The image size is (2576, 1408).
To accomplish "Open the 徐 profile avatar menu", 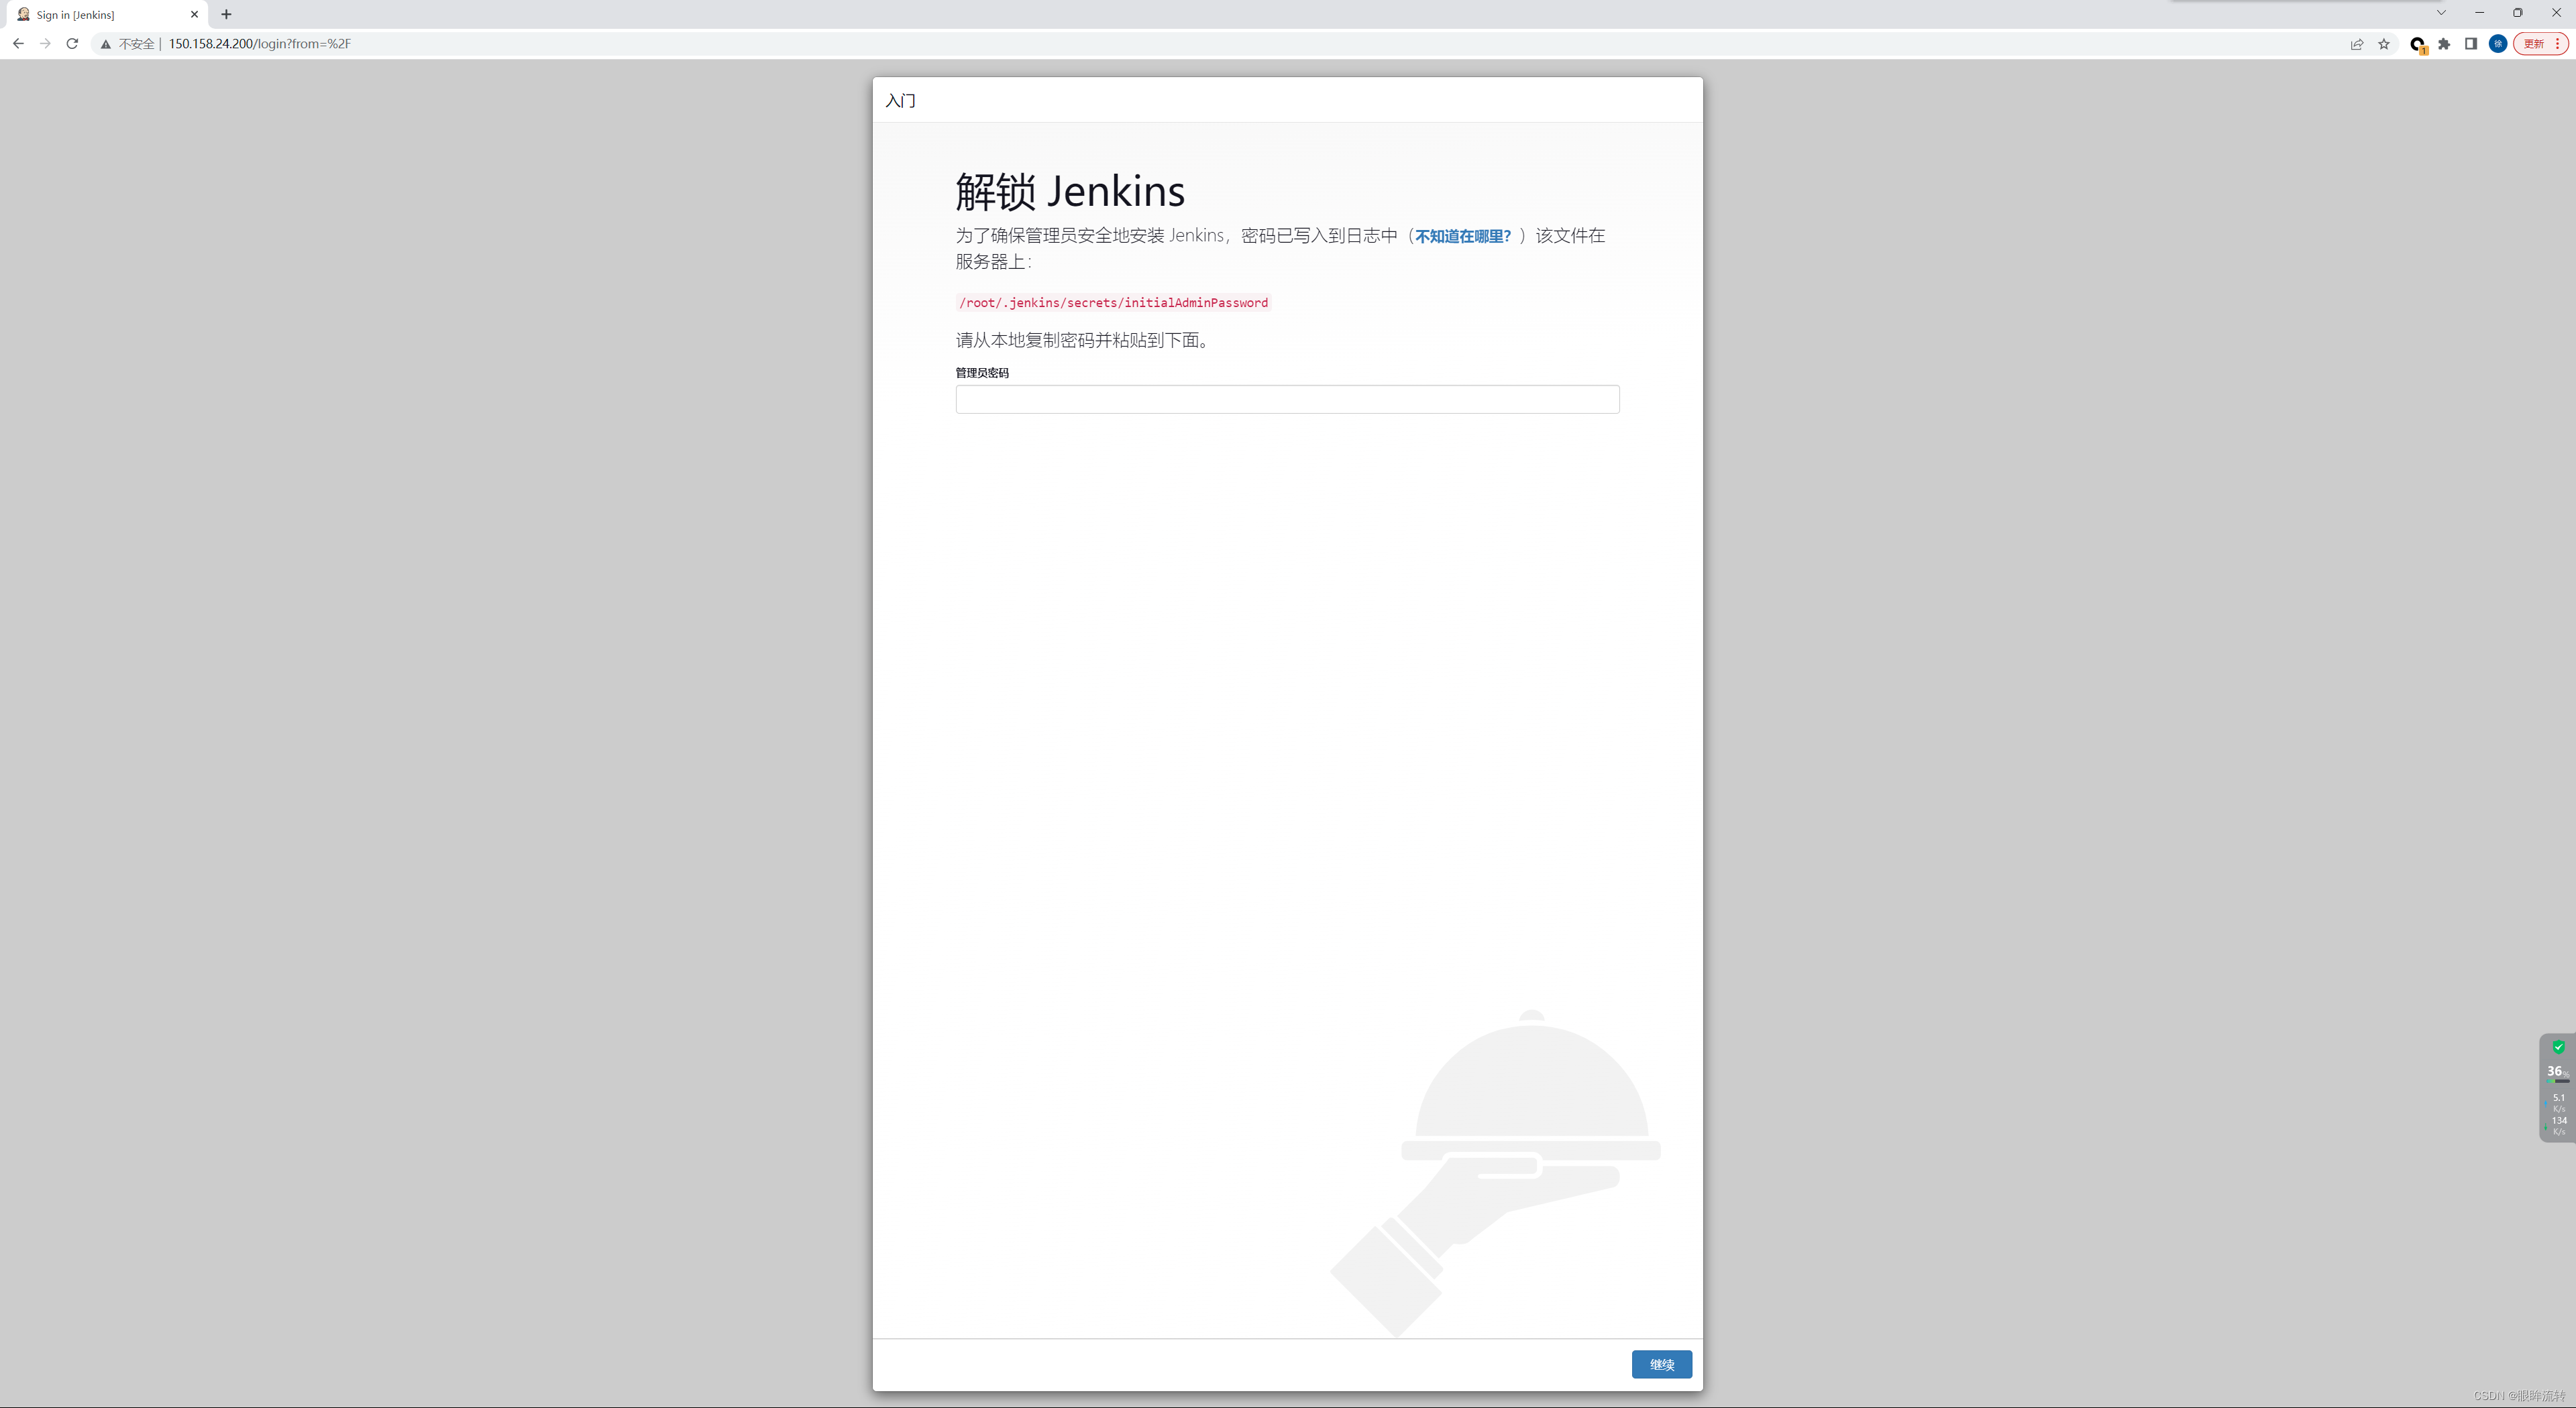I will (2498, 44).
